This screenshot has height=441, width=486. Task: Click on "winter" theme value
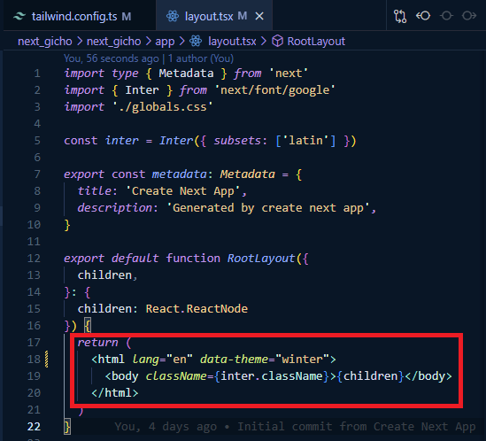click(302, 360)
